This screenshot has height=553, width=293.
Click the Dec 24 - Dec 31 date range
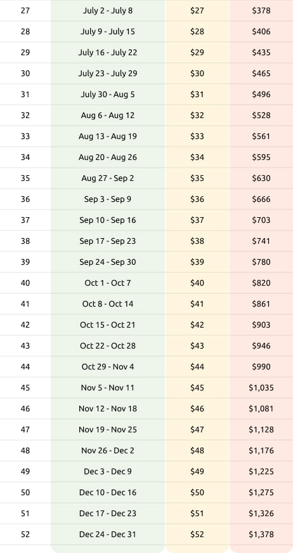pyautogui.click(x=108, y=535)
